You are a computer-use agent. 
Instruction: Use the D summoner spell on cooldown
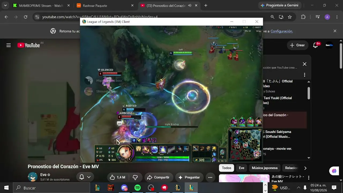pyautogui.click(x=180, y=149)
